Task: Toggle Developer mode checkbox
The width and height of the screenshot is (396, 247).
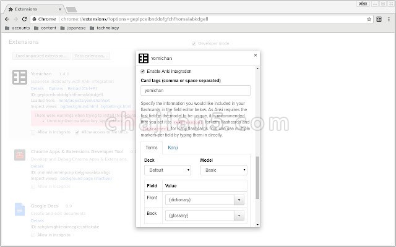Action: pos(194,44)
